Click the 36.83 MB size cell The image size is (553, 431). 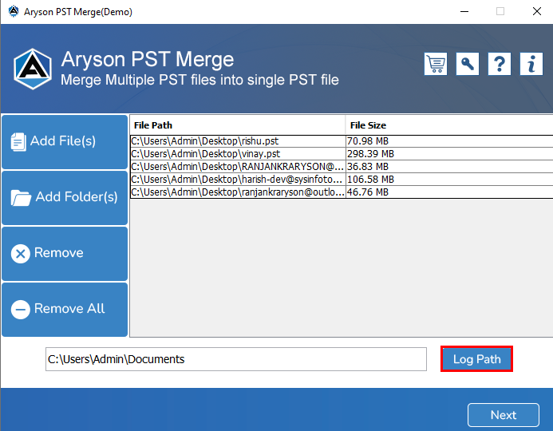[x=449, y=167]
